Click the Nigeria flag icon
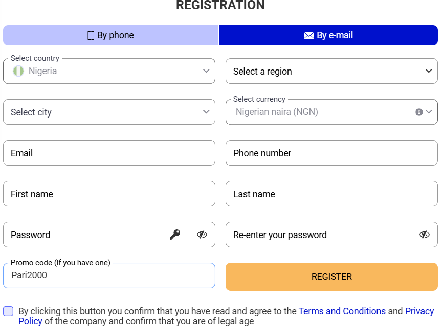Viewport: 443px width, 327px height. (17, 71)
